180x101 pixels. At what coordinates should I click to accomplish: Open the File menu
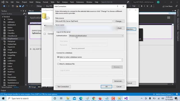coord(7,2)
